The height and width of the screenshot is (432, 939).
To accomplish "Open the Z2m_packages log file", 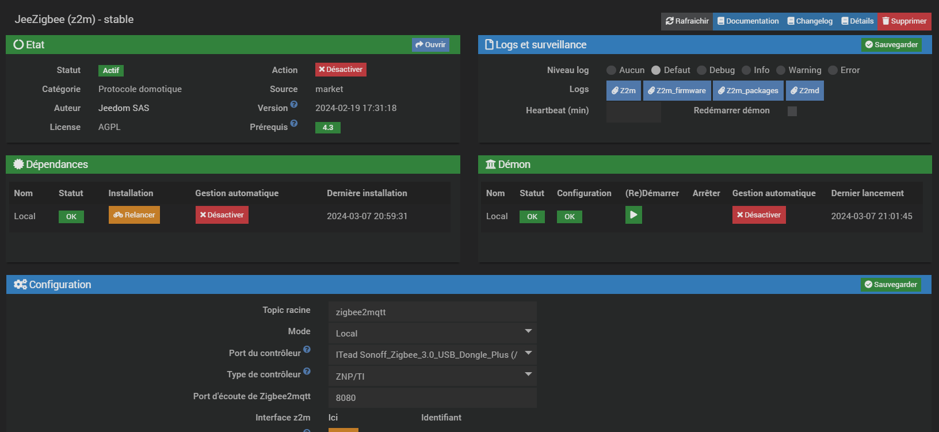I will [x=748, y=91].
